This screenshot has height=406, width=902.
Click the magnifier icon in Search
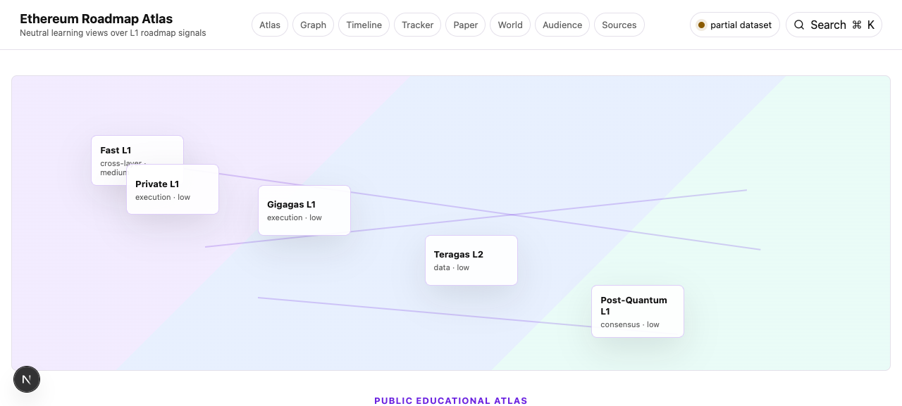click(x=799, y=25)
